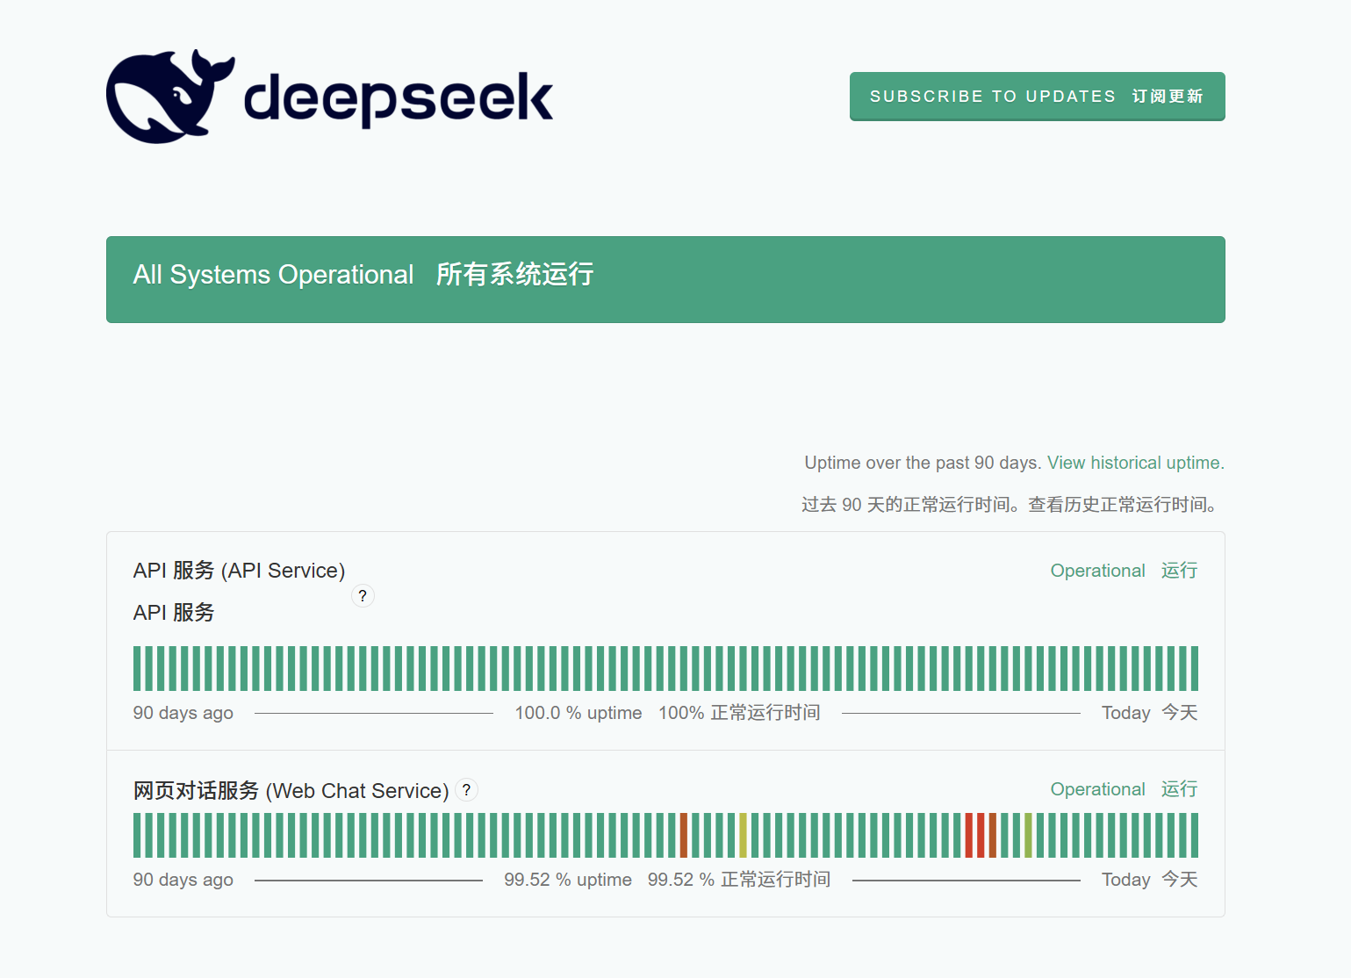Select the yellow bar in Web Chat uptime

tap(743, 836)
